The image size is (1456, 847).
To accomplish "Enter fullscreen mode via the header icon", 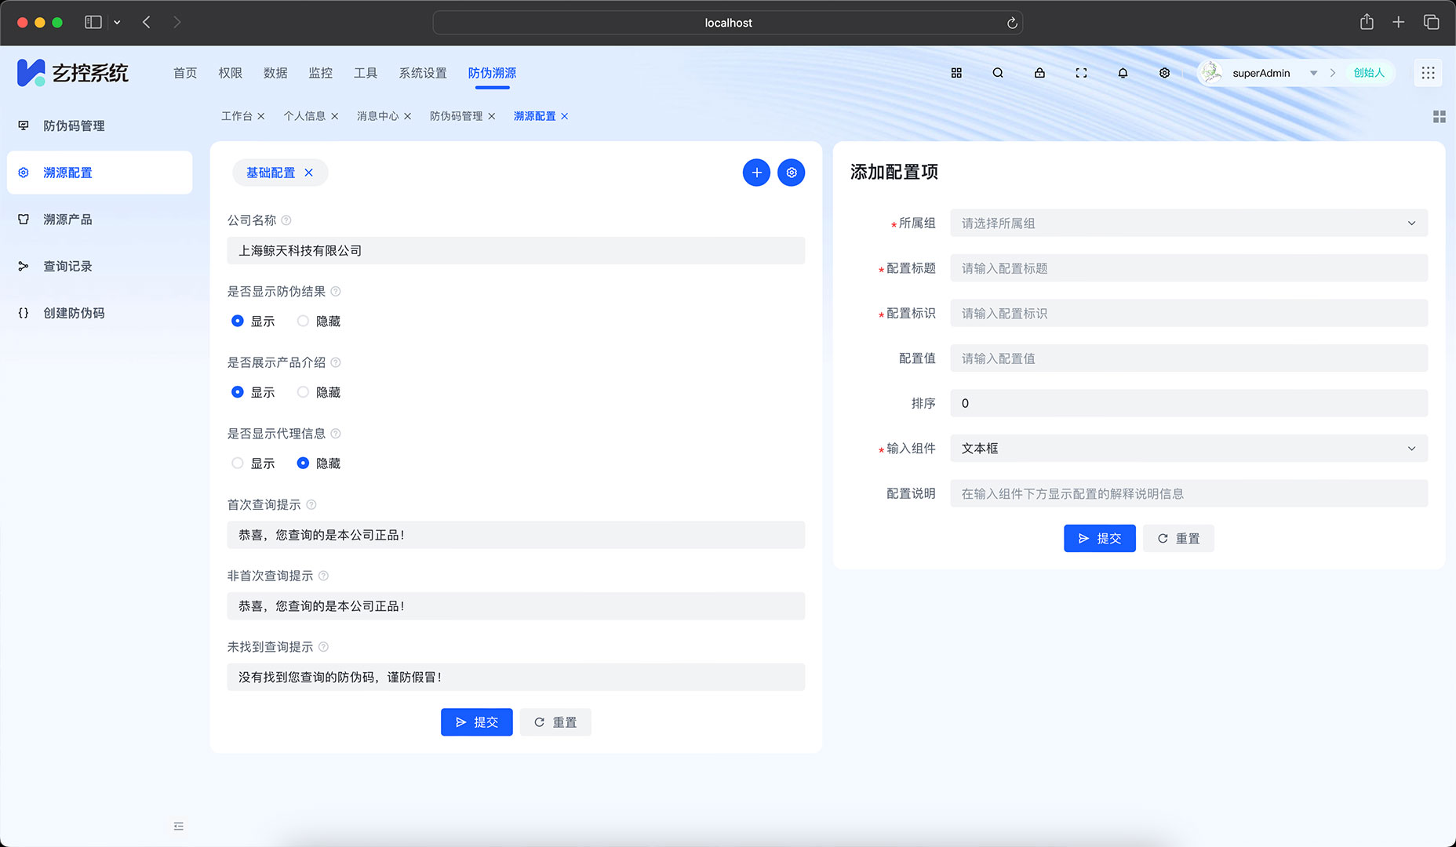I will click(1081, 72).
